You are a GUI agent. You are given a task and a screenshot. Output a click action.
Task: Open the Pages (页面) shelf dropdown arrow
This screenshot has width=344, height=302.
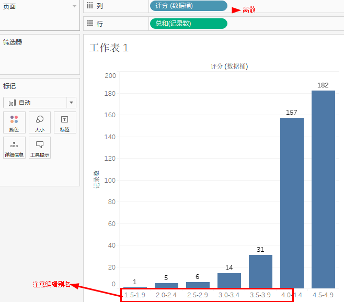click(74, 6)
